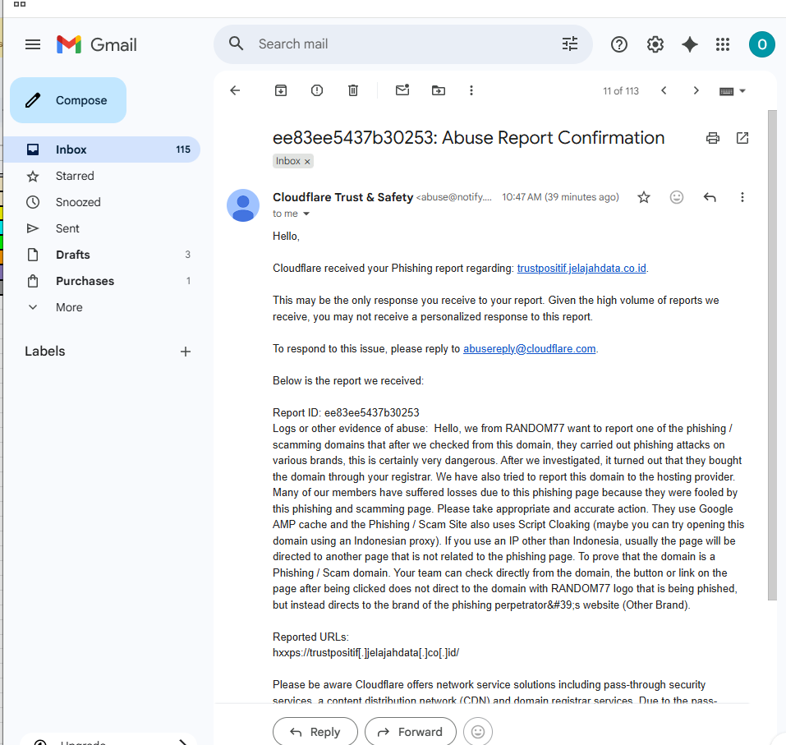Click timestamp '10:47 AM (39 minutes ago)'

[x=560, y=197]
